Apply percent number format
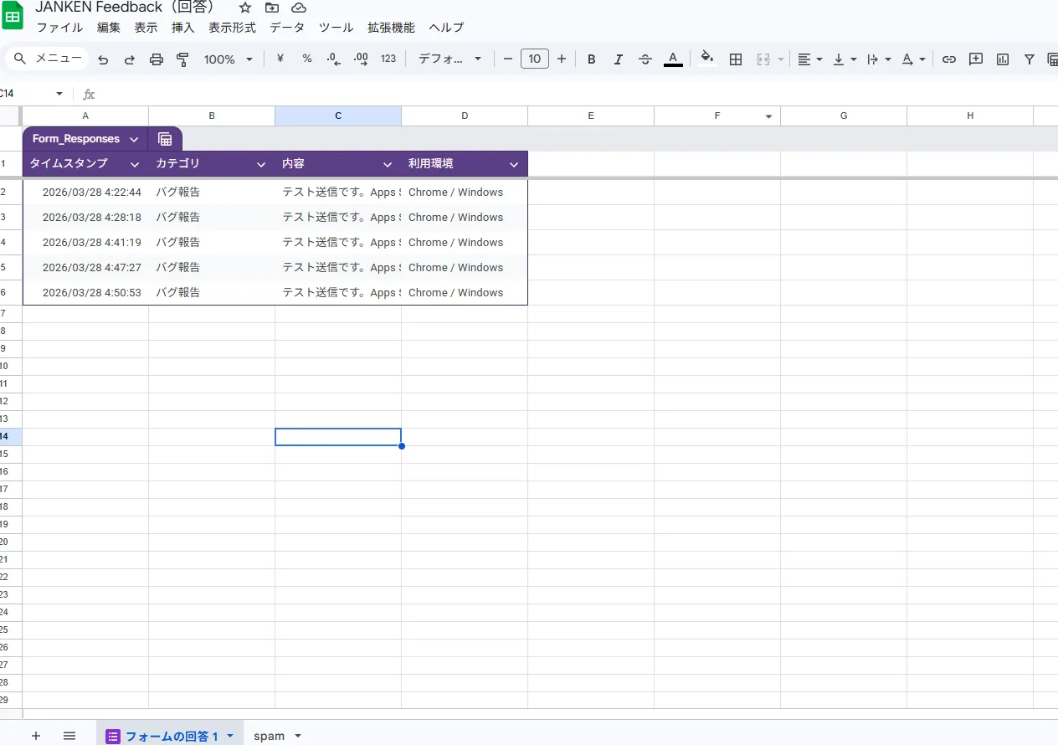1058x745 pixels. [307, 59]
